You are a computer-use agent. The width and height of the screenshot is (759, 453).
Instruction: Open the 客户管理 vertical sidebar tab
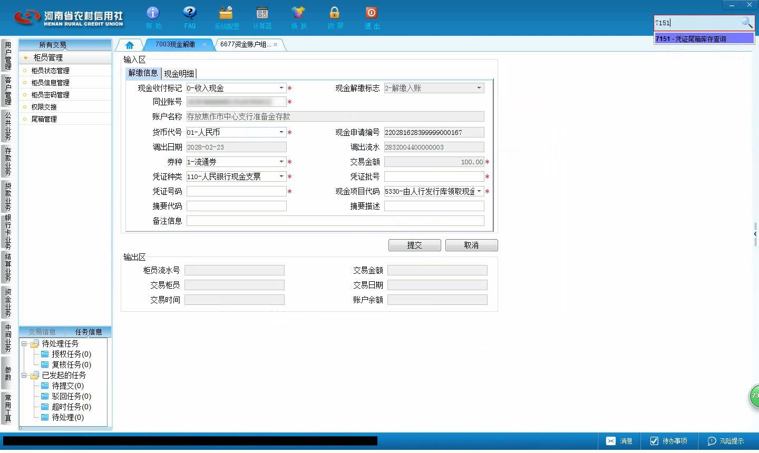pos(7,90)
